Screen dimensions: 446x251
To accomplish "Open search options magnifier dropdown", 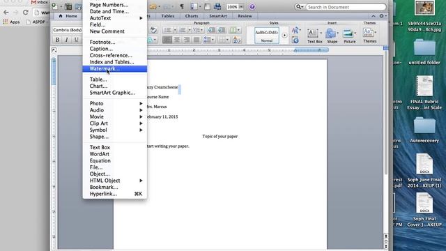I will click(x=300, y=7).
